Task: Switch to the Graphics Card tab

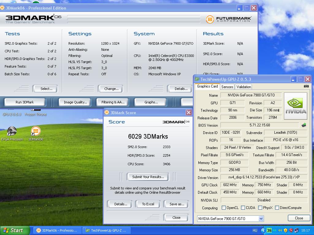Action: click(207, 86)
